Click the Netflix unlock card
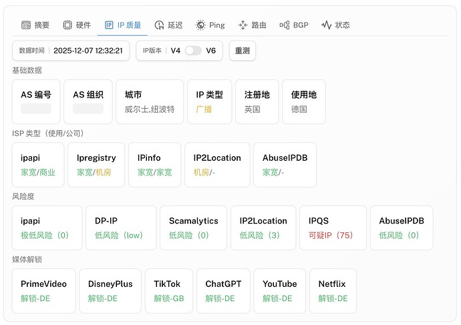The image size is (461, 325). click(333, 291)
